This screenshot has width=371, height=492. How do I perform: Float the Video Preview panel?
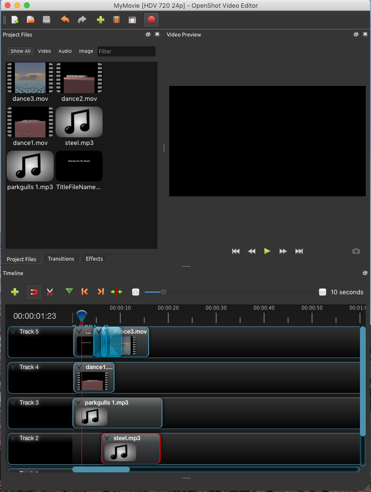[356, 35]
